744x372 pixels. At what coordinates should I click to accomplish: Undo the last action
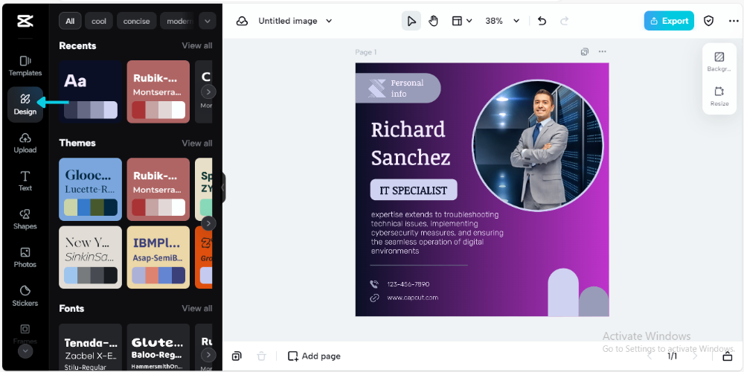click(542, 21)
